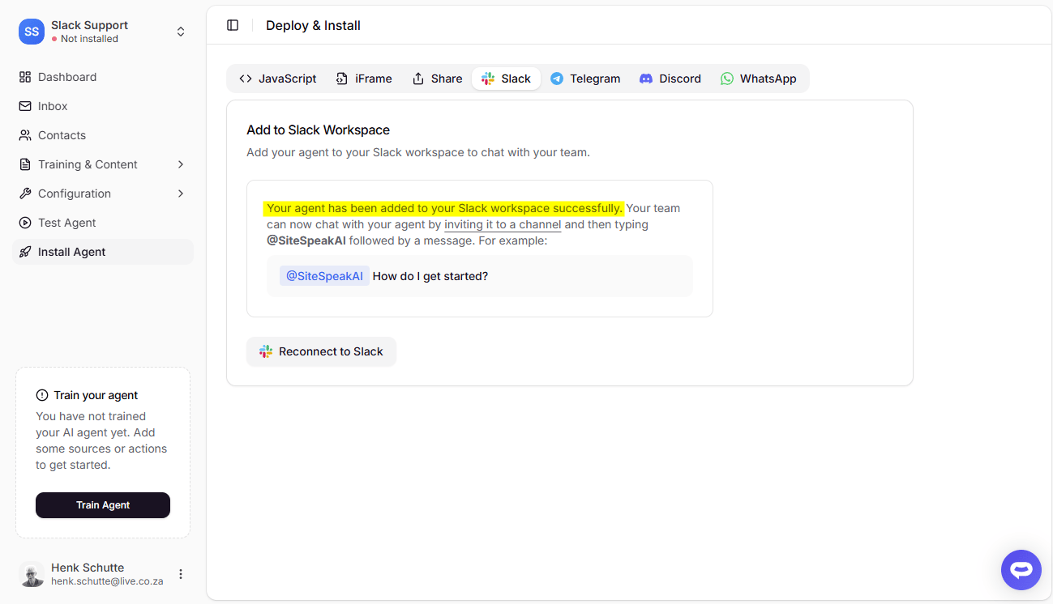Click the Train your agent alert icon
Viewport: 1053px width, 604px height.
(x=42, y=395)
